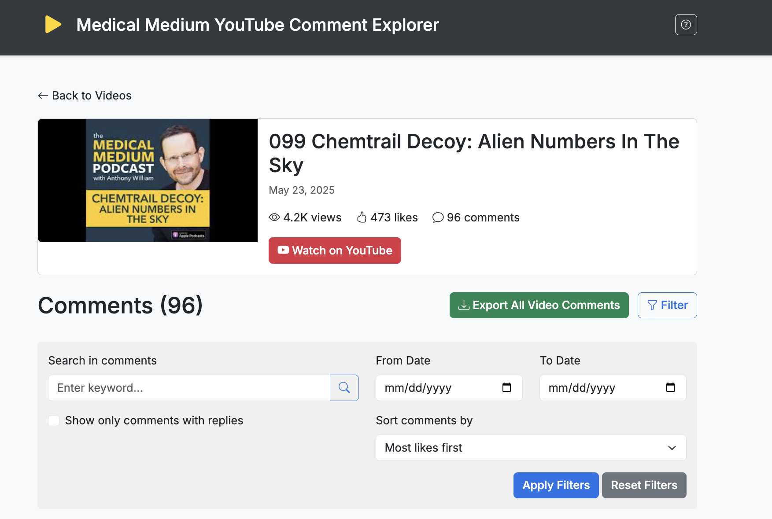Click the date May 23, 2025
Screen dimensions: 772x519
[302, 190]
